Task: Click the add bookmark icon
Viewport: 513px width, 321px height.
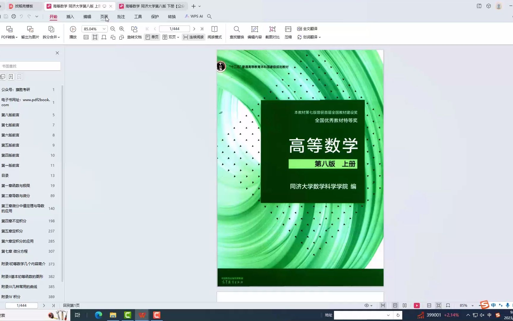Action: coord(11,77)
